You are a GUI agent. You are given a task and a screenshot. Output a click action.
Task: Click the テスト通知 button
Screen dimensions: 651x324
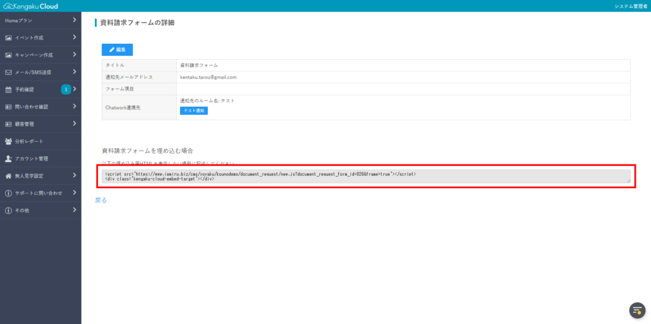pos(193,111)
